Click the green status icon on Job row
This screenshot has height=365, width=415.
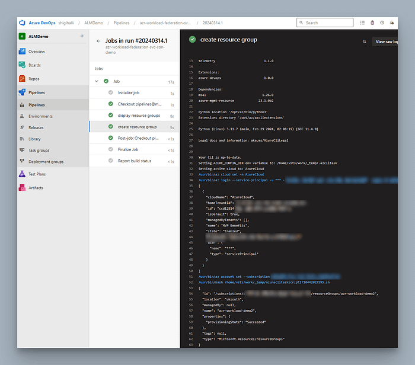coord(106,81)
